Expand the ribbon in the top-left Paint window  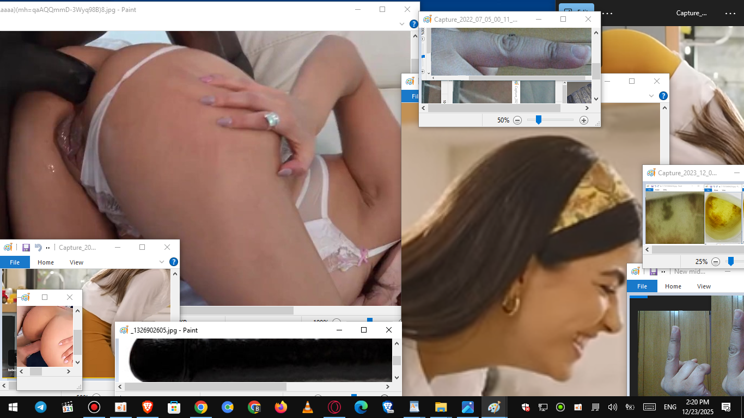click(402, 24)
